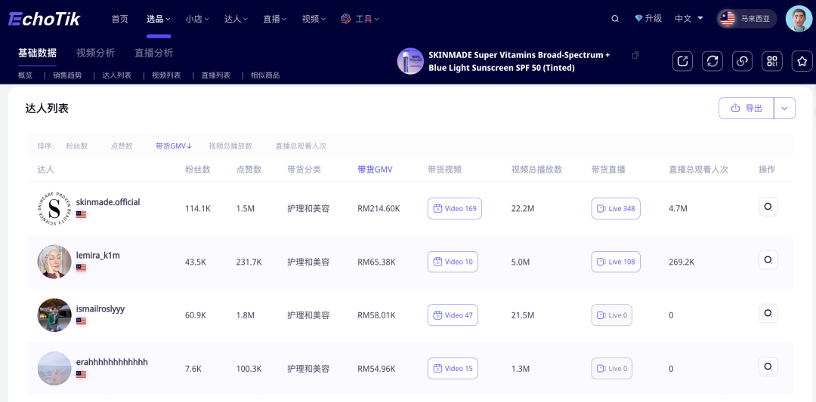
Task: Open erahhhhhhhhhhhh avatar
Action: (x=54, y=368)
